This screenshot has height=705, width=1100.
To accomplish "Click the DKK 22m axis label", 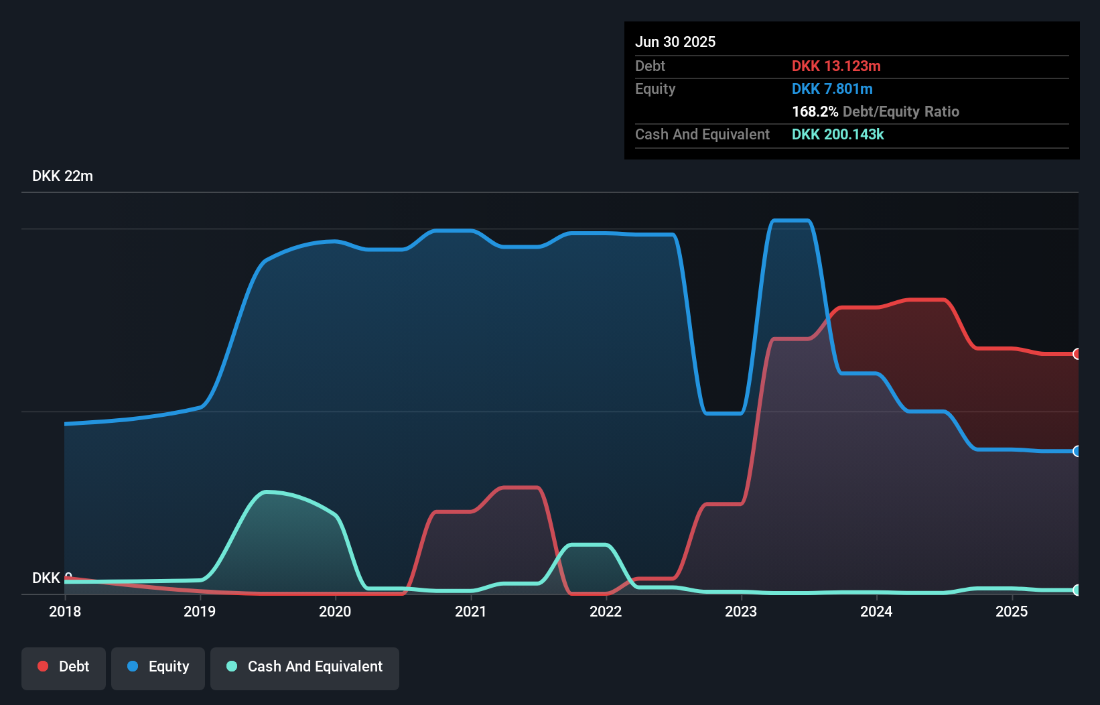I will (x=63, y=176).
